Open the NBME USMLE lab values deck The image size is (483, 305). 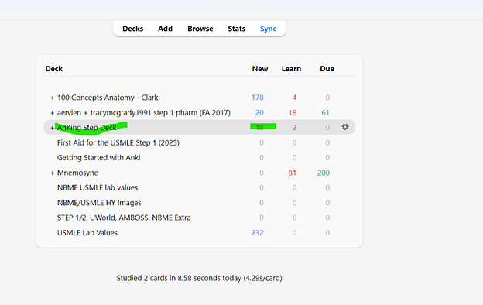98,187
